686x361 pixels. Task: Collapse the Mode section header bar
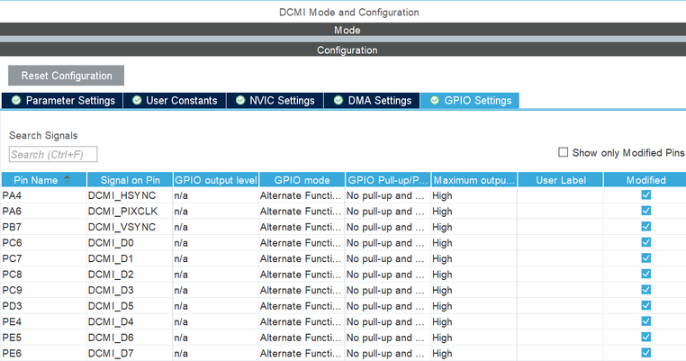coord(343,30)
